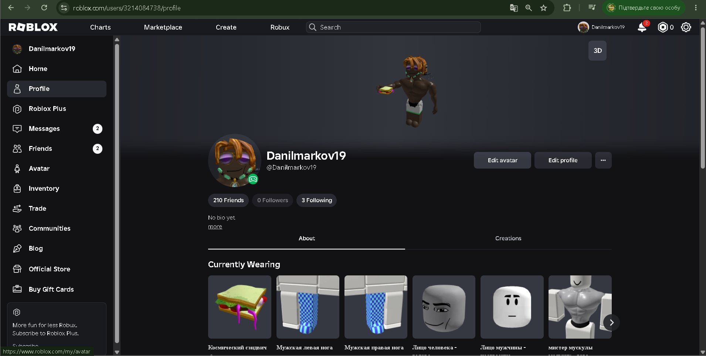The width and height of the screenshot is (706, 356).
Task: Open the 210 Friends list
Action: (228, 200)
